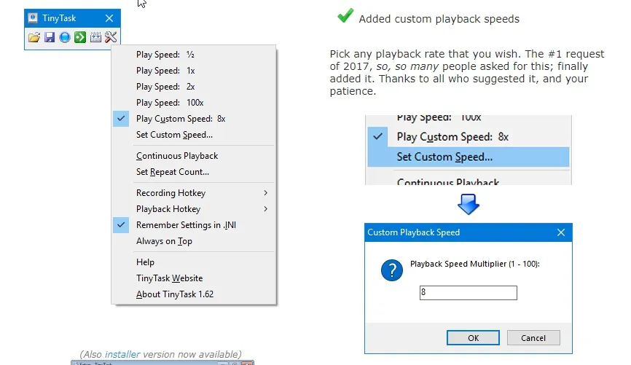Click the Compile to EXE icon
631x365 pixels.
pyautogui.click(x=95, y=37)
